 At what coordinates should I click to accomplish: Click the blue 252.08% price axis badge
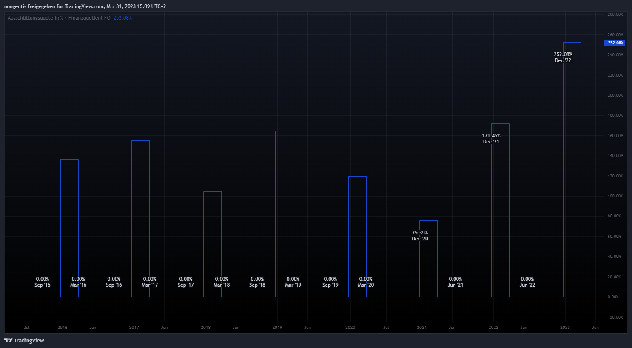tap(615, 43)
